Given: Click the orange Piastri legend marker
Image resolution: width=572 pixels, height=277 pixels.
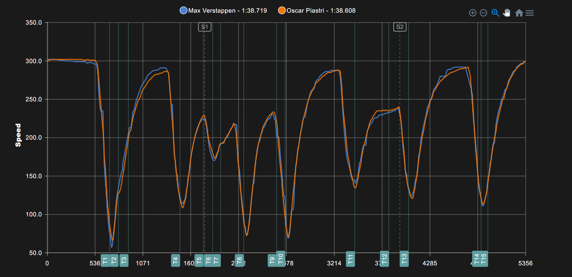Looking at the screenshot, I should [282, 10].
